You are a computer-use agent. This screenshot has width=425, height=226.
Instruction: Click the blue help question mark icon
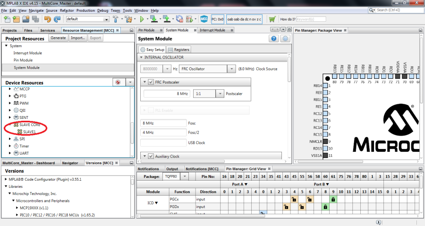click(273, 39)
